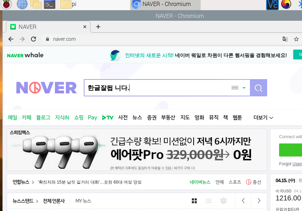The height and width of the screenshot is (211, 302).
Task: Open the Raspberry Pi main menu
Action: (6, 4)
